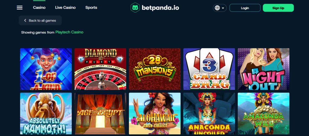Screen dimensions: 309x136
Task: Expand the language dropdown arrow
Action: tap(223, 8)
